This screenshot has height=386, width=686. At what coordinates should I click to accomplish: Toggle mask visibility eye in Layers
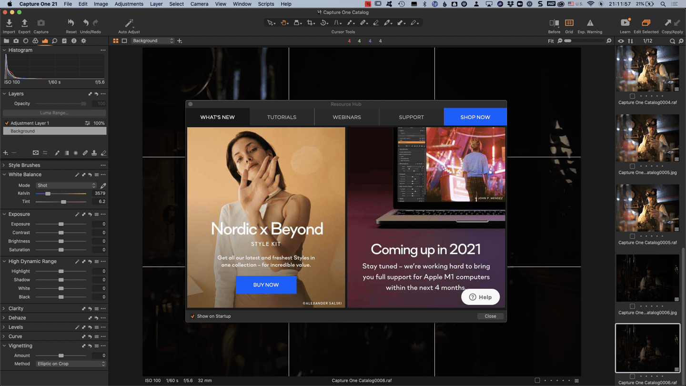(35, 153)
